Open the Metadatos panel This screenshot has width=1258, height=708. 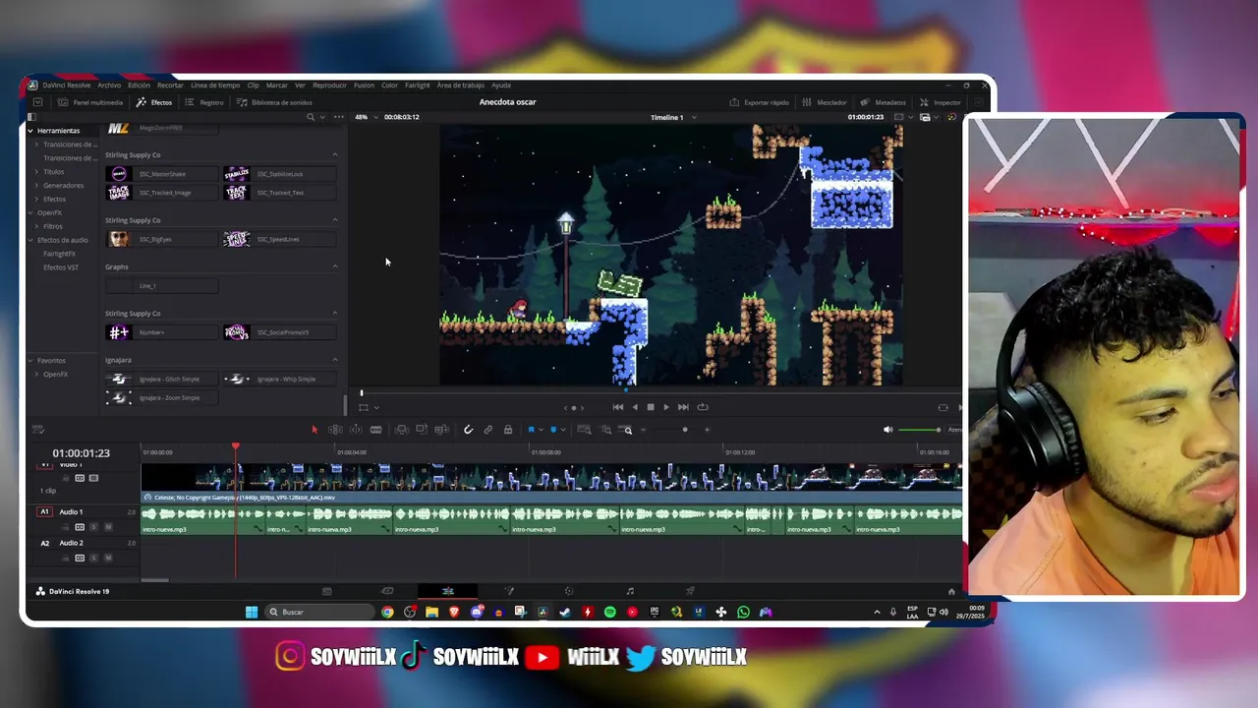tap(884, 102)
